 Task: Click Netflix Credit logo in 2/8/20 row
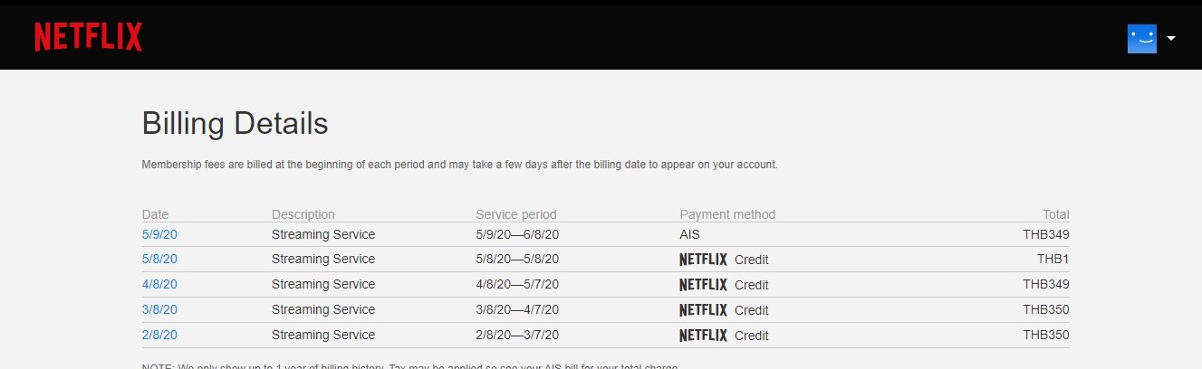coord(703,336)
